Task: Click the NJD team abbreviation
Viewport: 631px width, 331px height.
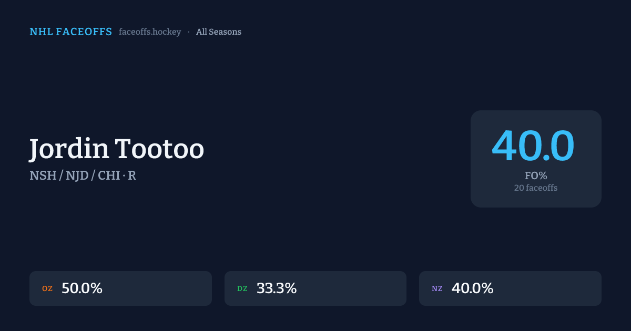Action: (x=78, y=175)
